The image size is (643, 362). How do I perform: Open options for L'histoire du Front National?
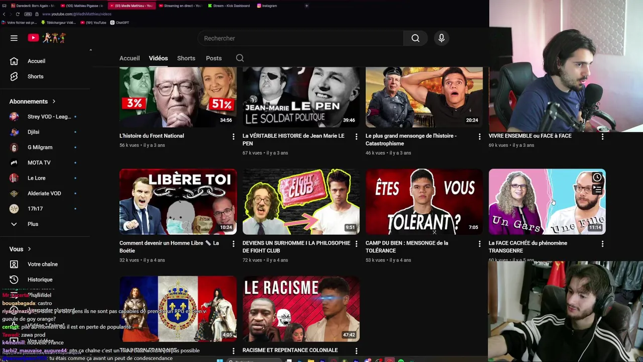click(233, 136)
